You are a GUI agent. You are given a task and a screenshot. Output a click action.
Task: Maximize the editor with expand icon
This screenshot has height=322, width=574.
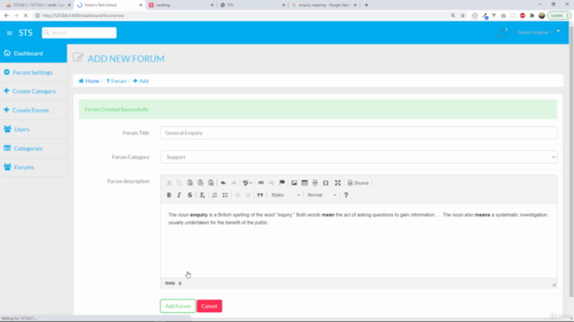click(x=338, y=182)
